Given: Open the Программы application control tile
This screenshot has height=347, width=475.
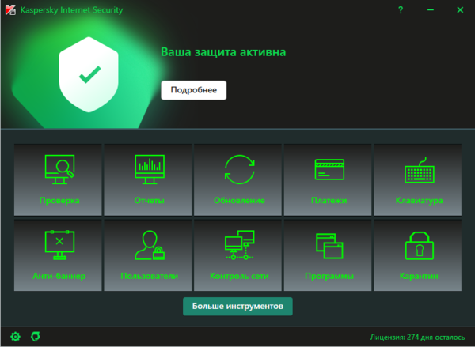Looking at the screenshot, I should point(328,255).
